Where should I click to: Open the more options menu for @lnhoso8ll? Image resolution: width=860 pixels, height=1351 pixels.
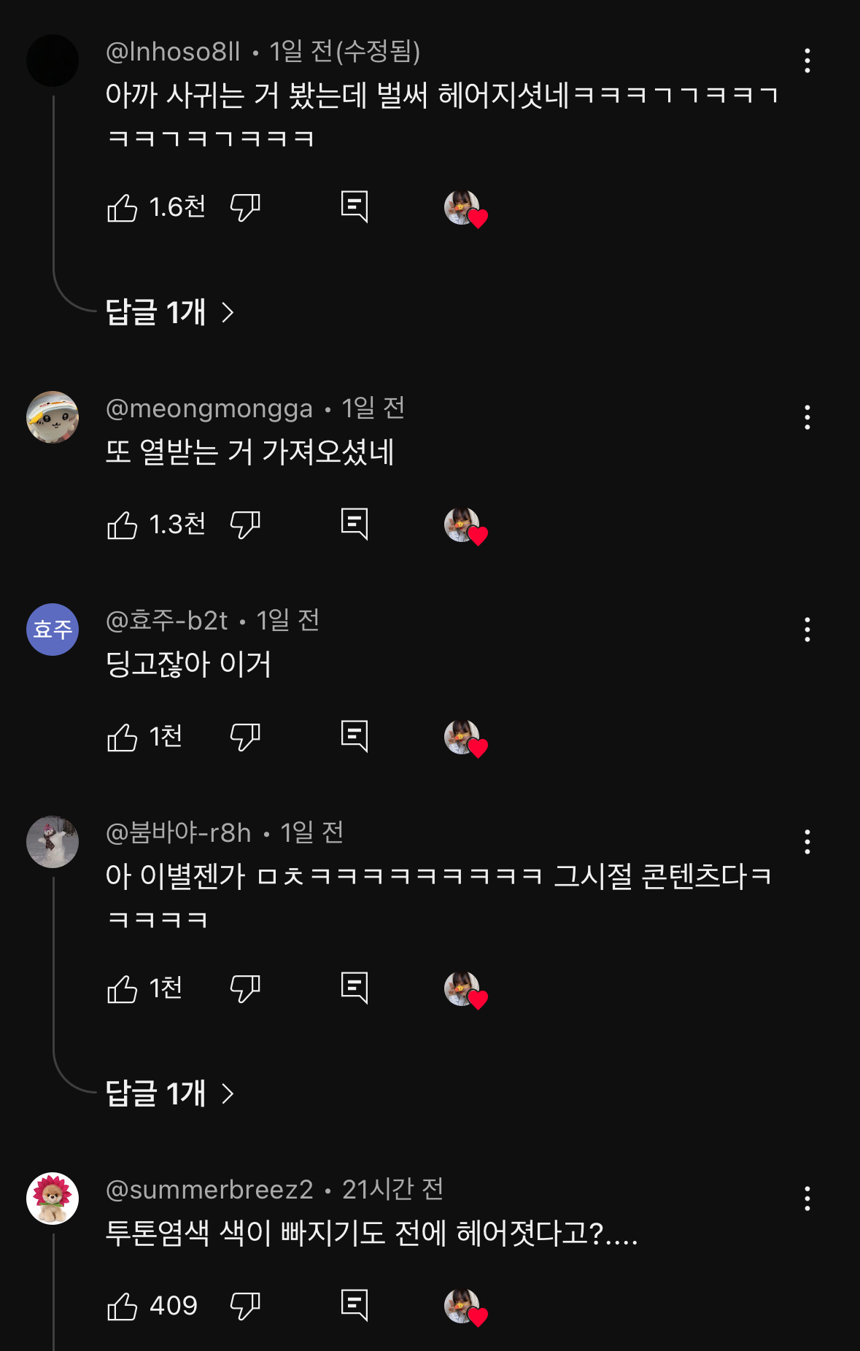(807, 61)
